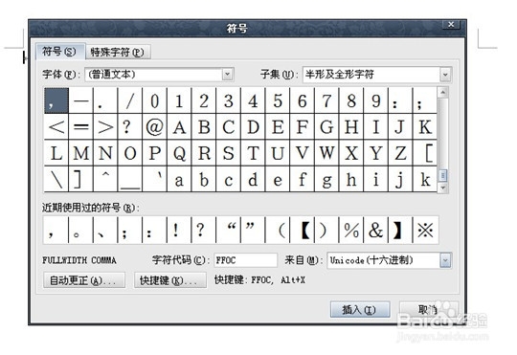Select the recently used ampersand
The width and height of the screenshot is (517, 355).
pos(376,230)
